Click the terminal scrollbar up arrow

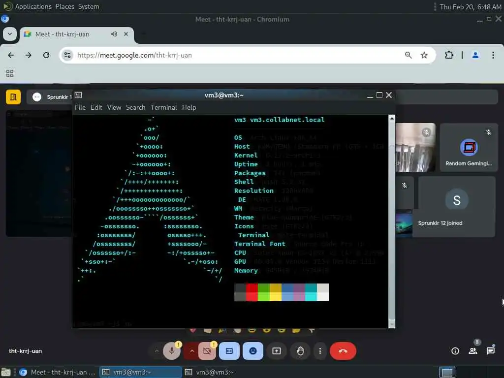pyautogui.click(x=392, y=118)
